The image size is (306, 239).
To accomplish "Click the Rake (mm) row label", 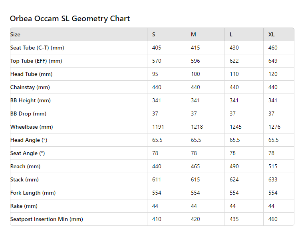I will 24,206.
